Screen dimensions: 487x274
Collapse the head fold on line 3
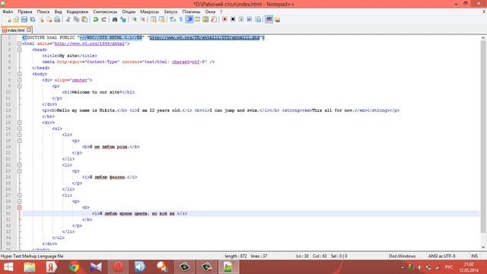pos(19,49)
